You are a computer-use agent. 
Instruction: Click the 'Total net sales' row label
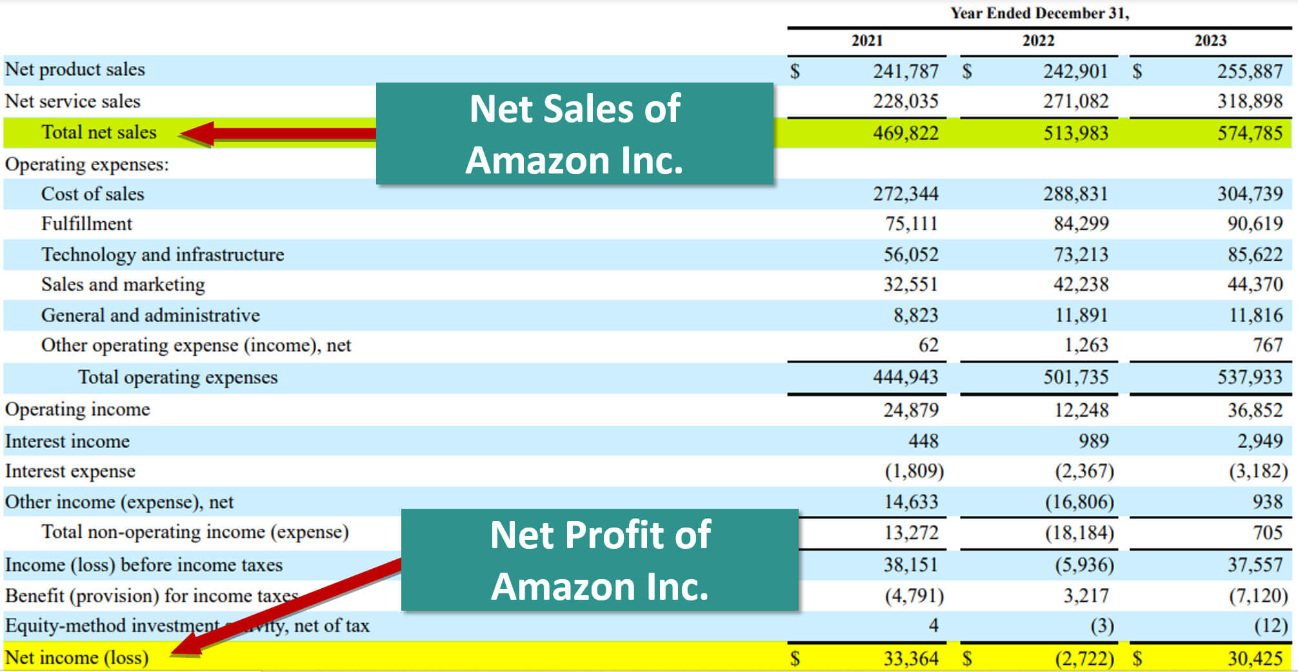99,132
